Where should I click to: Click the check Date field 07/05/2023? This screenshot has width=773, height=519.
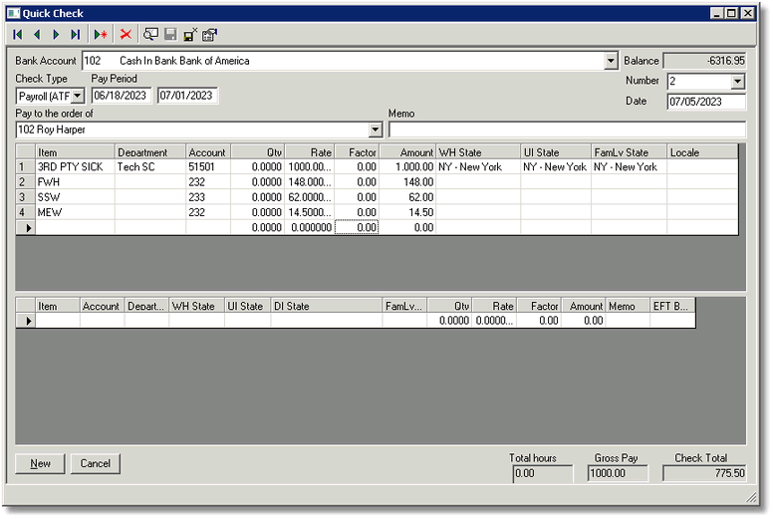coord(706,102)
